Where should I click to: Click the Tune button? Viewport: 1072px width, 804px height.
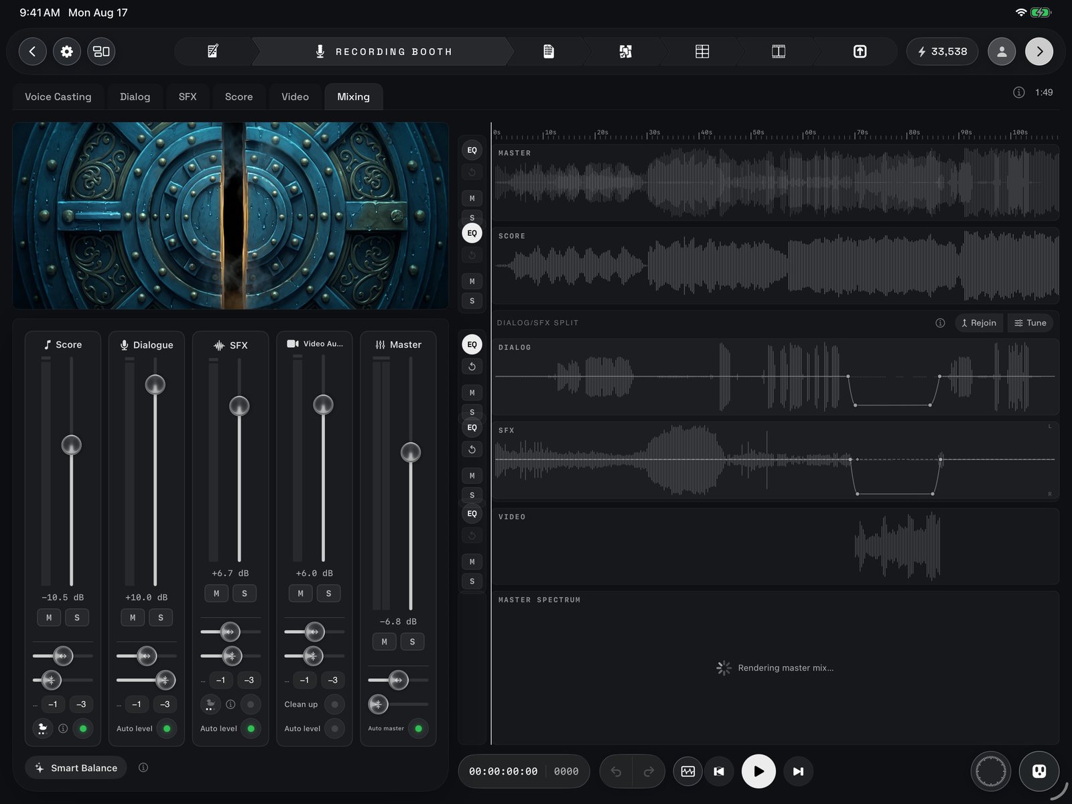[1030, 323]
